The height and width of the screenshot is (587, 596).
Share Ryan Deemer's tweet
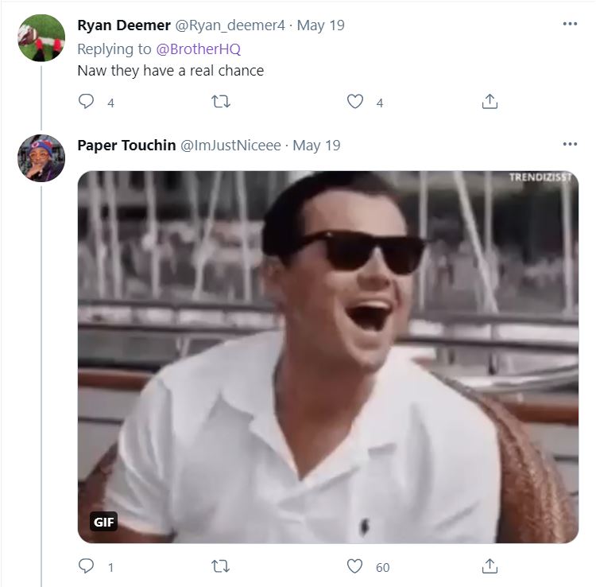tap(490, 102)
